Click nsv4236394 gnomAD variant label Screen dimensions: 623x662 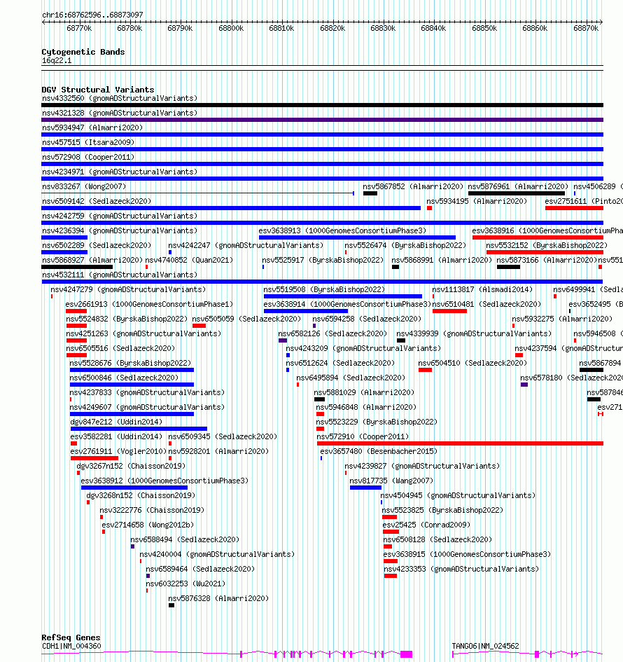coord(120,231)
